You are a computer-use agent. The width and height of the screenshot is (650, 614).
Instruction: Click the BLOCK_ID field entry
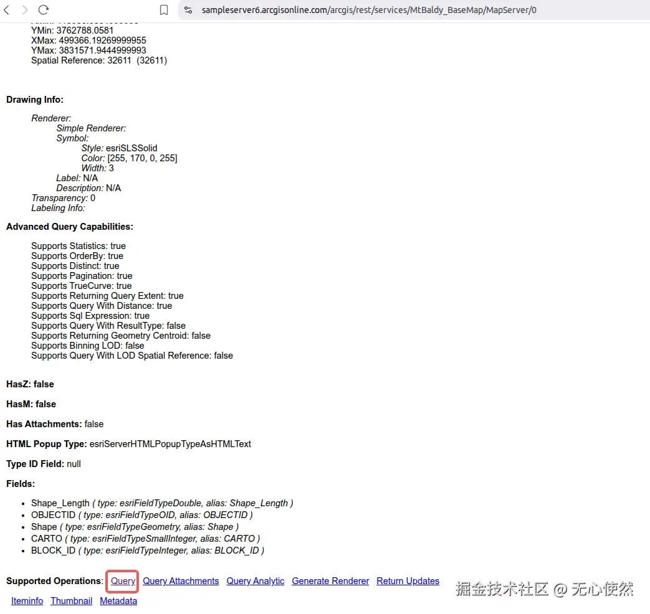click(148, 550)
